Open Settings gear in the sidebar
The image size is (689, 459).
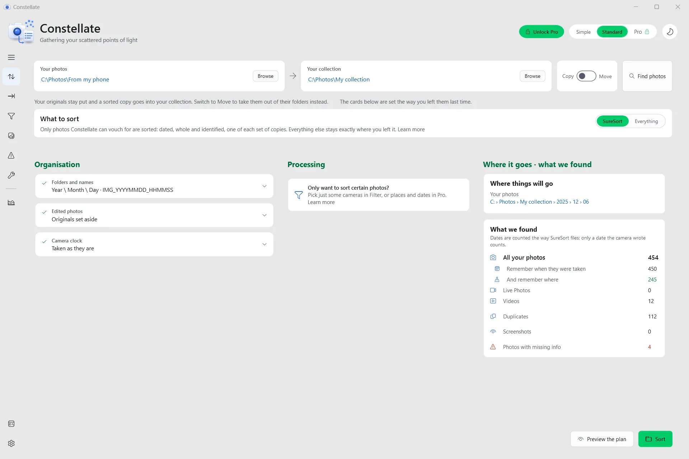11,444
